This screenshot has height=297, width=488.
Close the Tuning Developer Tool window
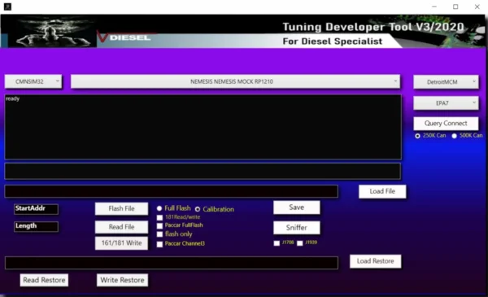pos(477,7)
